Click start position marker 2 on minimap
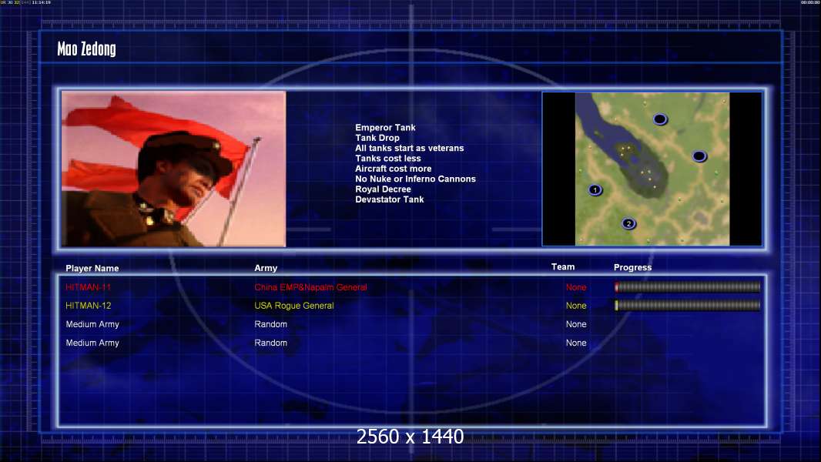Viewport: 821px width, 462px height. tap(628, 223)
